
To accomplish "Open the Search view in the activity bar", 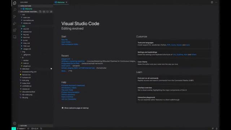I will (14, 10).
